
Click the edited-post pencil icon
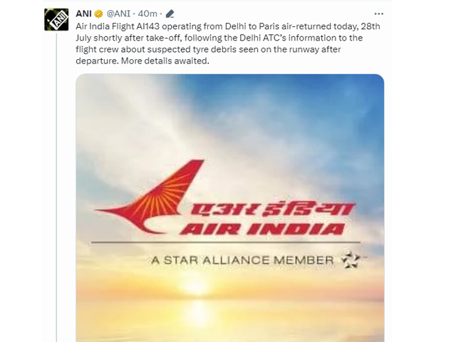tap(170, 14)
